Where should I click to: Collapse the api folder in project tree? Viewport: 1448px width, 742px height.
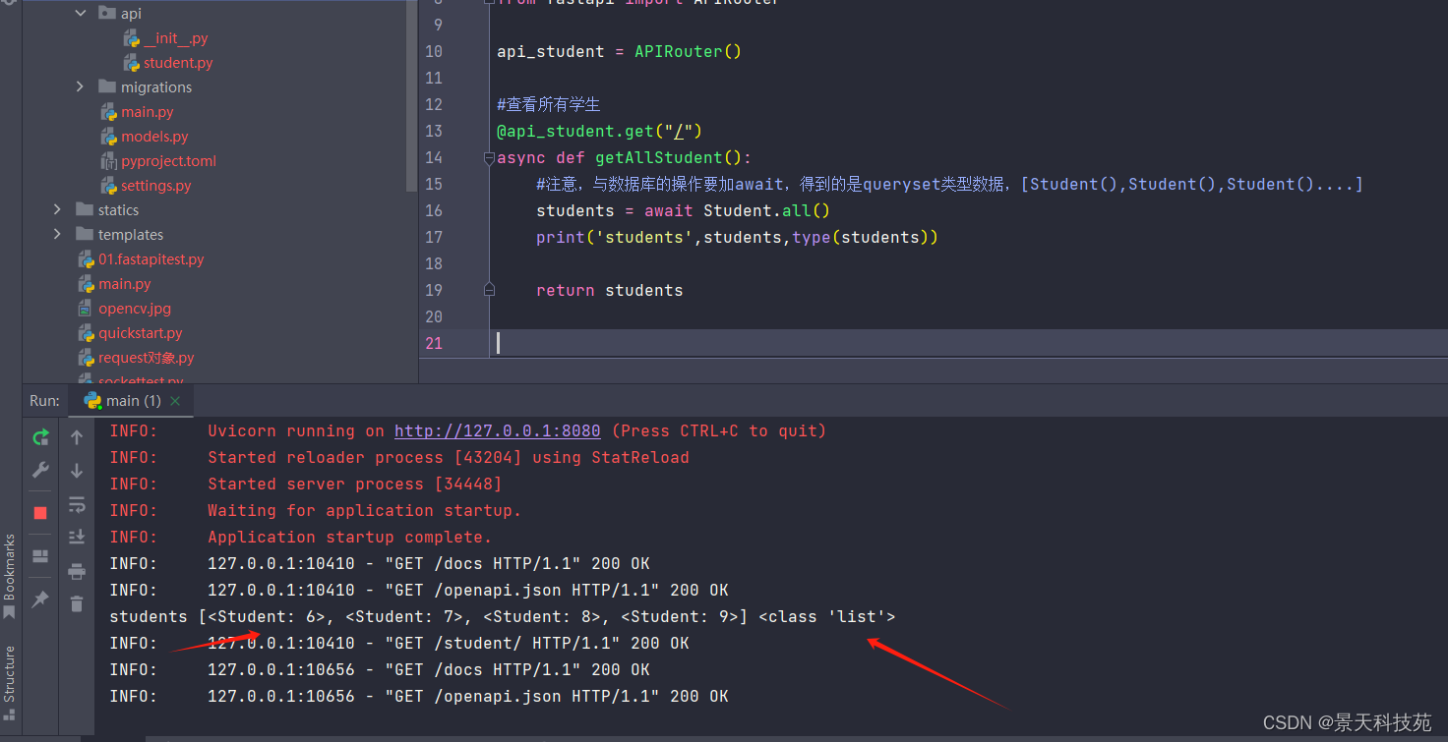click(x=80, y=12)
